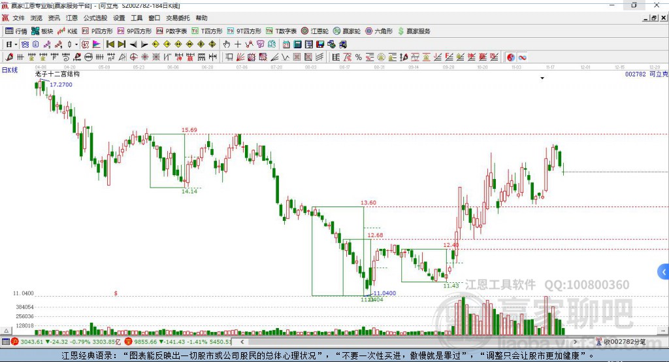Click the crosshair cursor tool
The image size is (669, 362).
click(x=238, y=44)
